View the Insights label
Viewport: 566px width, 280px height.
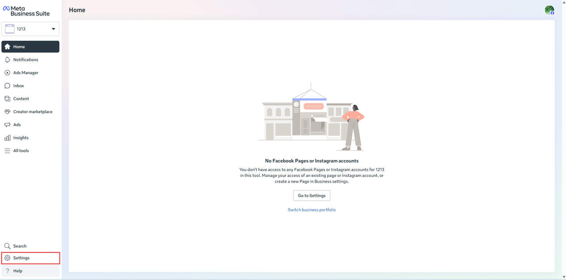point(21,138)
